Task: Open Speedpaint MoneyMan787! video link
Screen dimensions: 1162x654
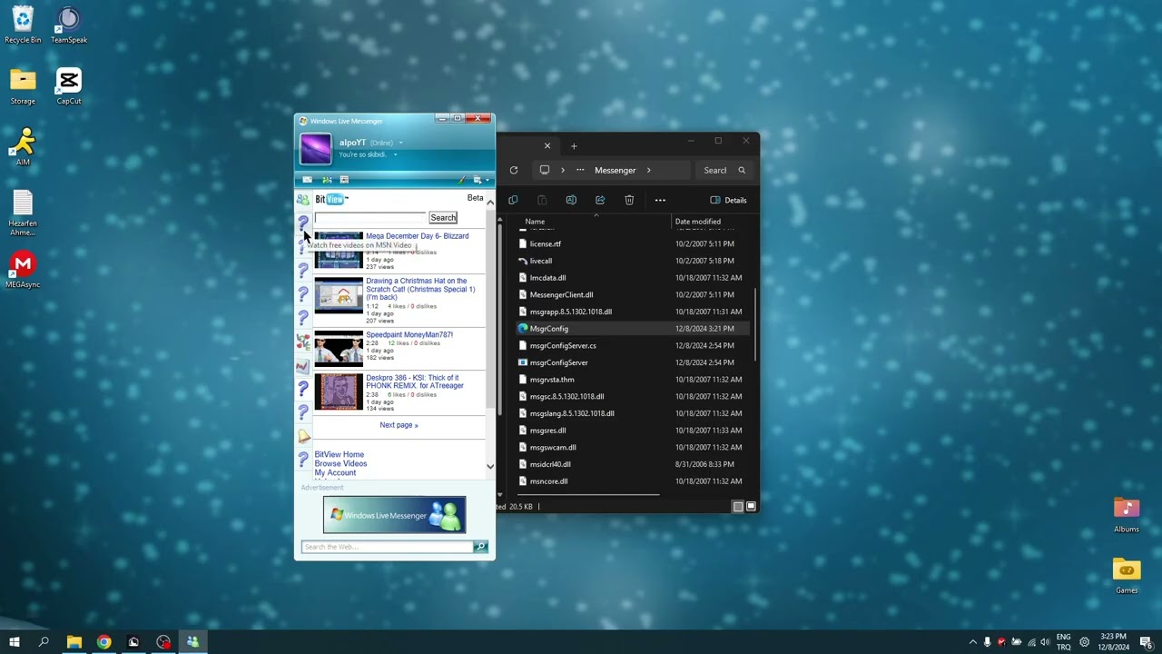Action: 409,335
